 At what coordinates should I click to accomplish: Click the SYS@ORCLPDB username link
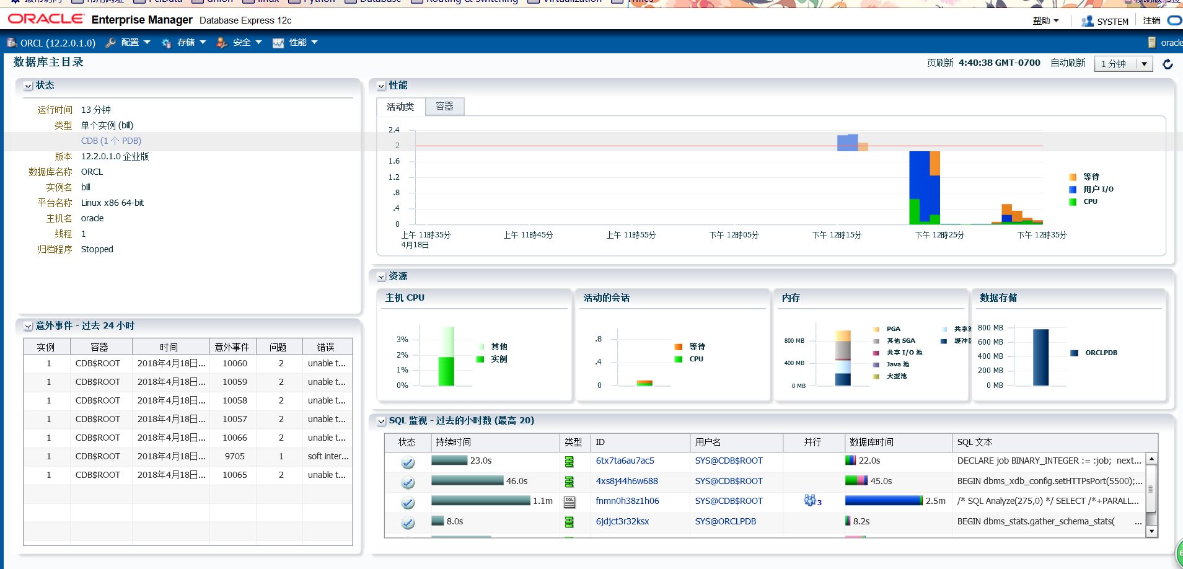coord(726,521)
